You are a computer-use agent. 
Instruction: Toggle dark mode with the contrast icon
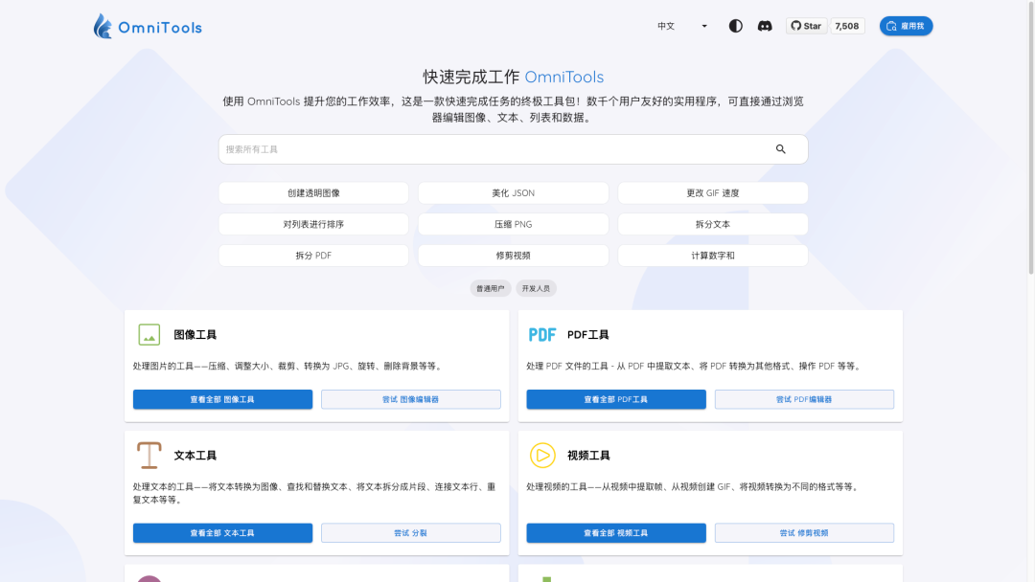click(x=735, y=26)
